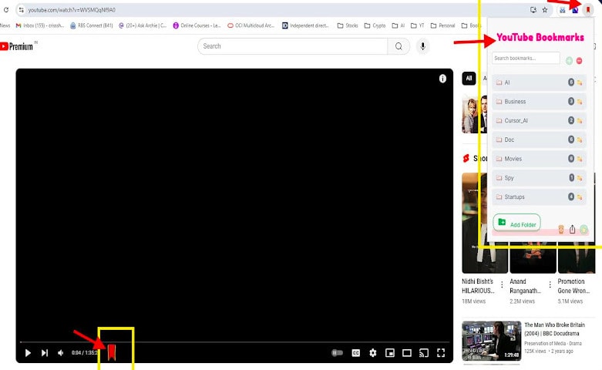Image resolution: width=602 pixels, height=370 pixels.
Task: Open the player settings gear
Action: (x=373, y=353)
